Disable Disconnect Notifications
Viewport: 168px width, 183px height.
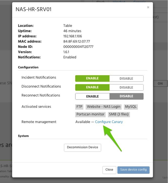(126, 87)
